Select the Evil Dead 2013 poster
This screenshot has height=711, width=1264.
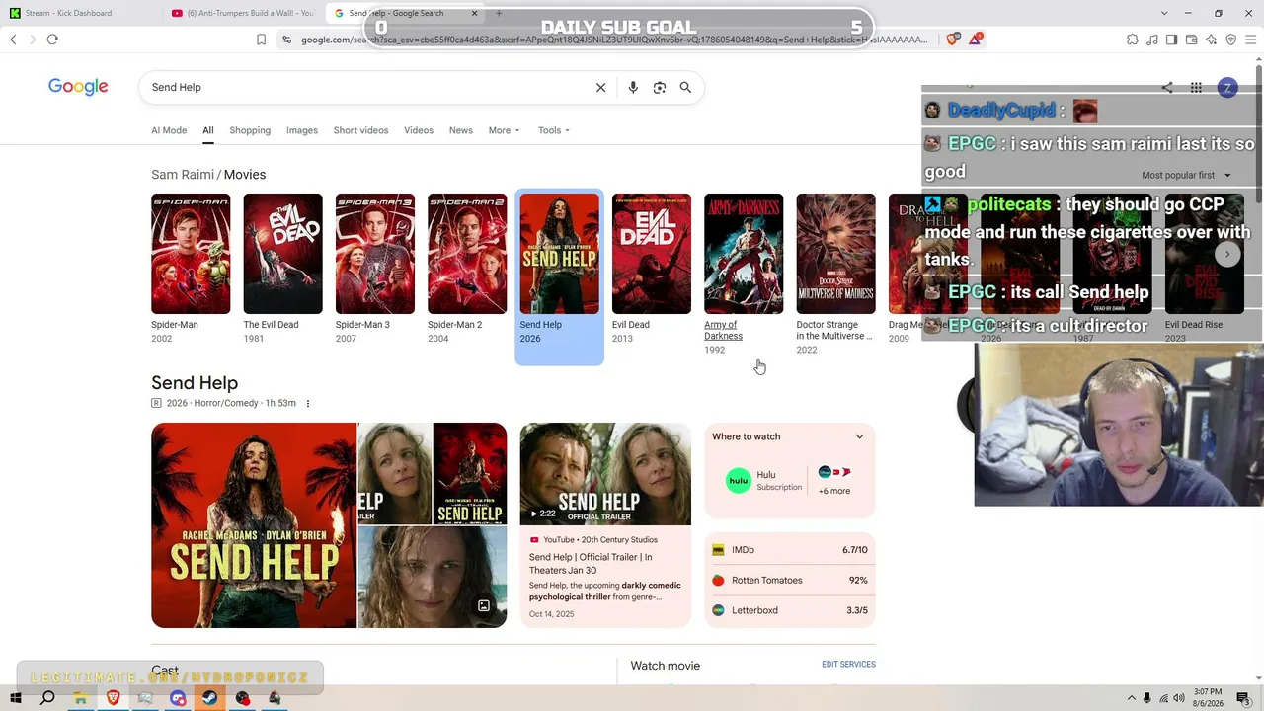pos(652,254)
